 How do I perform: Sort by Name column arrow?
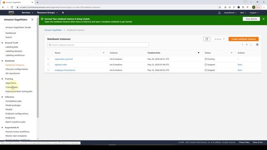(103, 53)
